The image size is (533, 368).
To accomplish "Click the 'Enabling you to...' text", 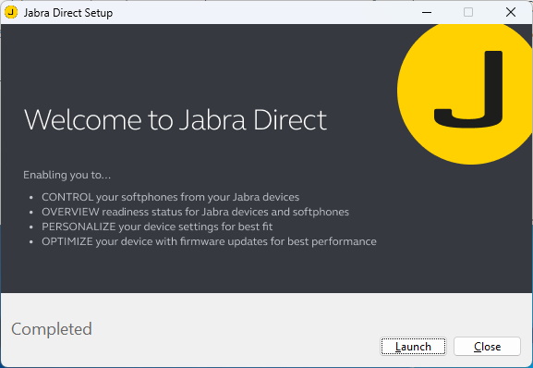I will click(67, 175).
